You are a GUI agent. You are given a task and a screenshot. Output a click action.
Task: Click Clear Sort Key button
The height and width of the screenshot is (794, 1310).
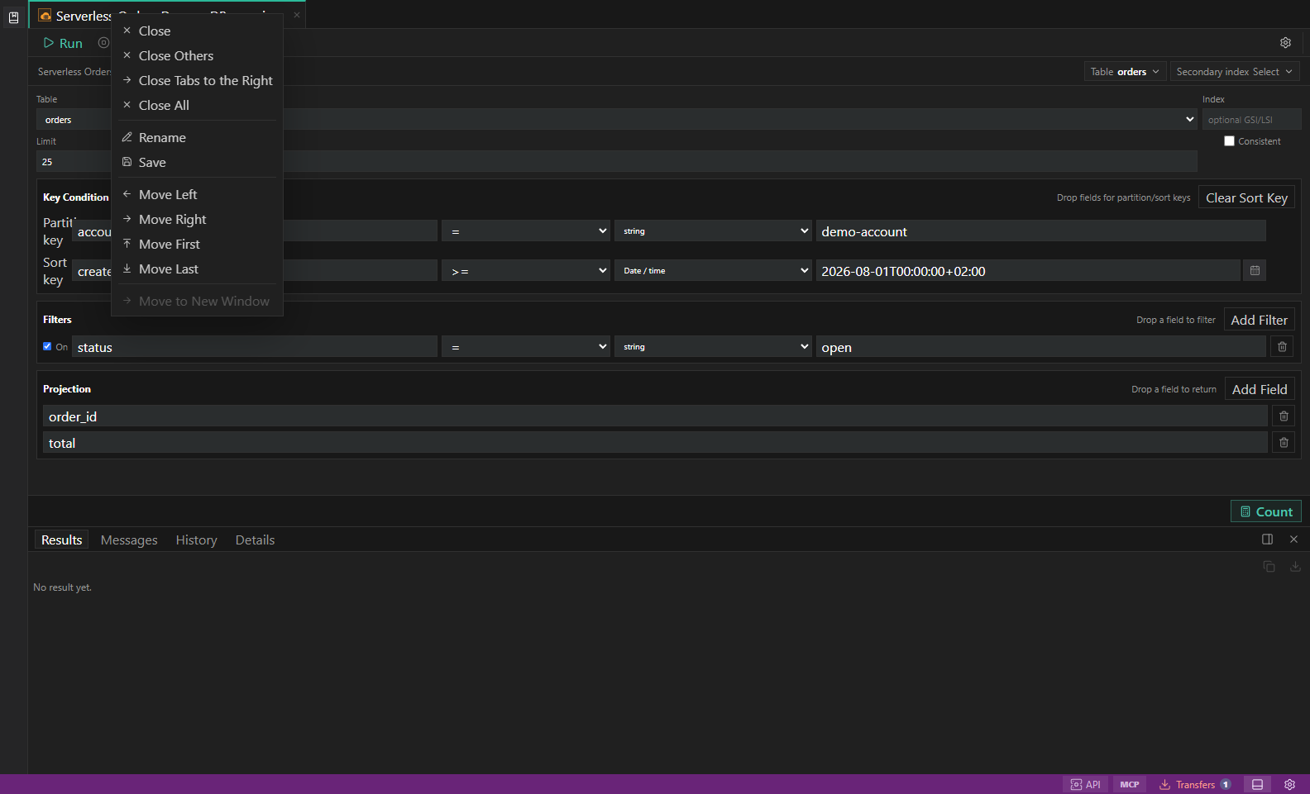(x=1246, y=197)
